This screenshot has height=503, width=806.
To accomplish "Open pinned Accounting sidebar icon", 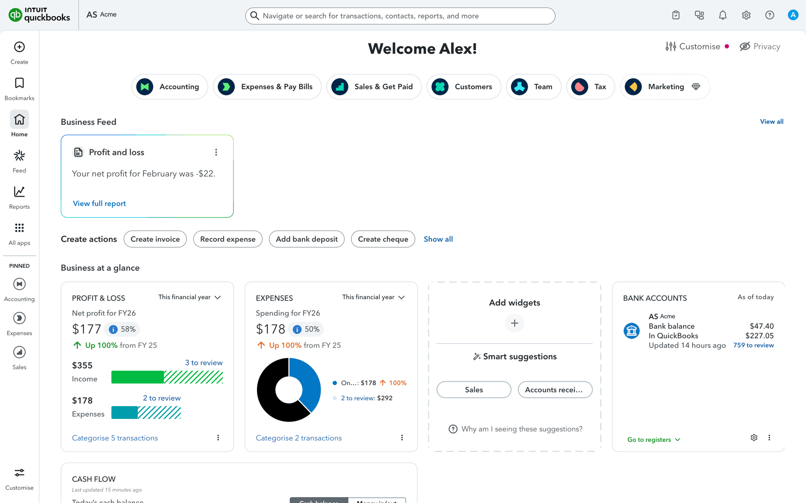I will click(x=19, y=284).
